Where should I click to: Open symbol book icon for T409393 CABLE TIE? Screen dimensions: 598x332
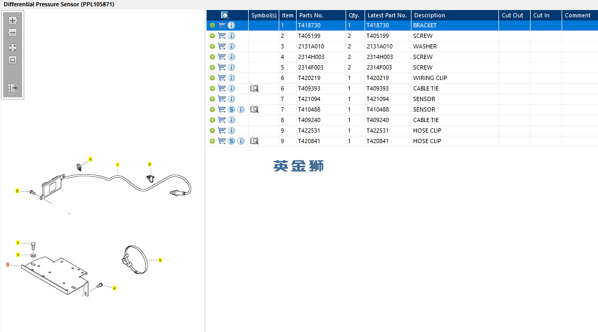click(254, 88)
